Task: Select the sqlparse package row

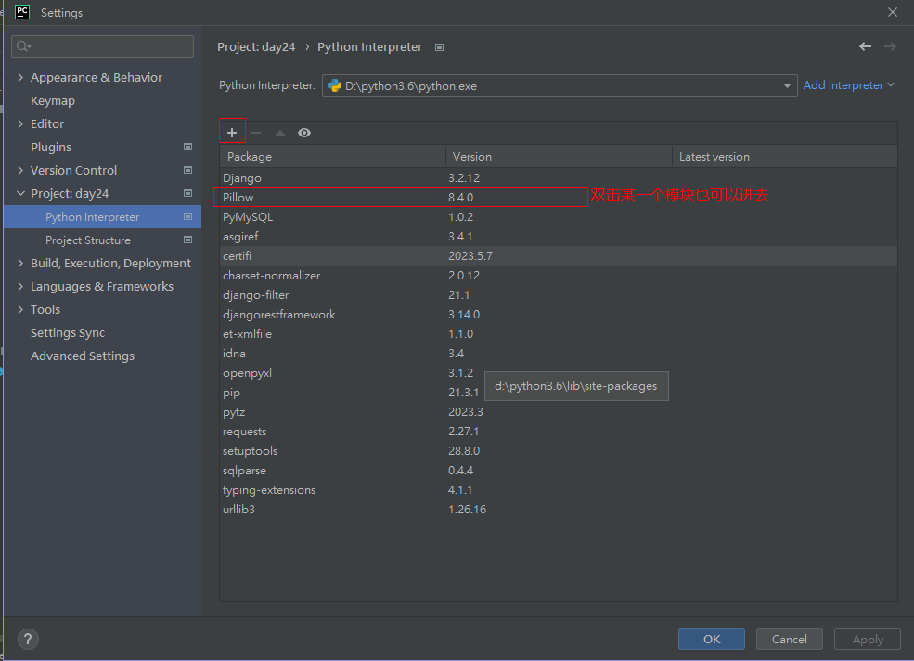Action: pyautogui.click(x=559, y=471)
